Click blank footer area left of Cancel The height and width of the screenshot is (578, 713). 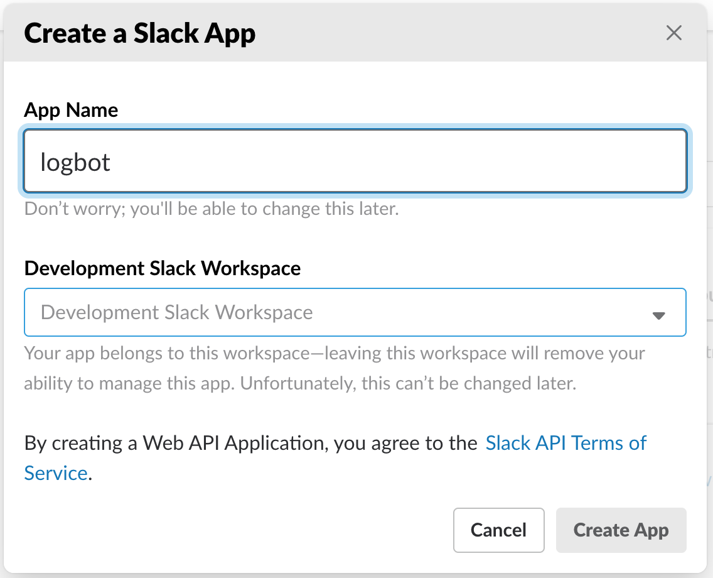coord(239,530)
